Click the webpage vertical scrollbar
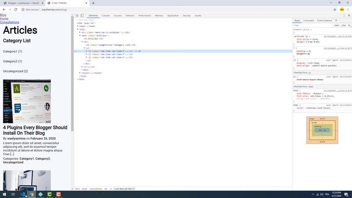 pos(72,74)
